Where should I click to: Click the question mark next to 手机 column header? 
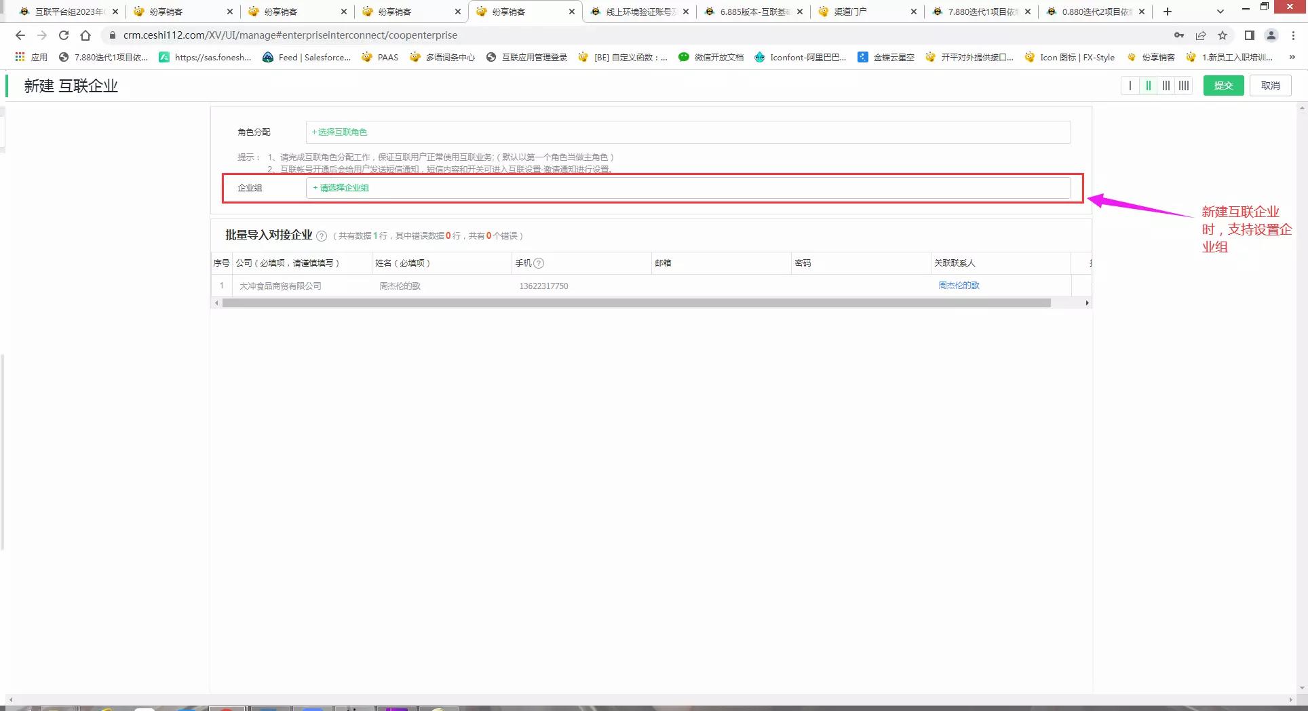[x=538, y=263]
